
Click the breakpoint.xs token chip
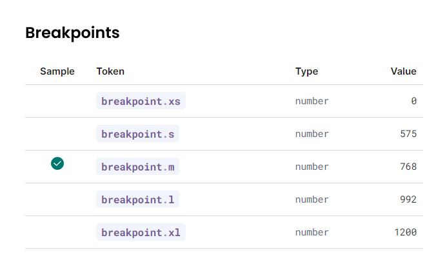click(141, 101)
